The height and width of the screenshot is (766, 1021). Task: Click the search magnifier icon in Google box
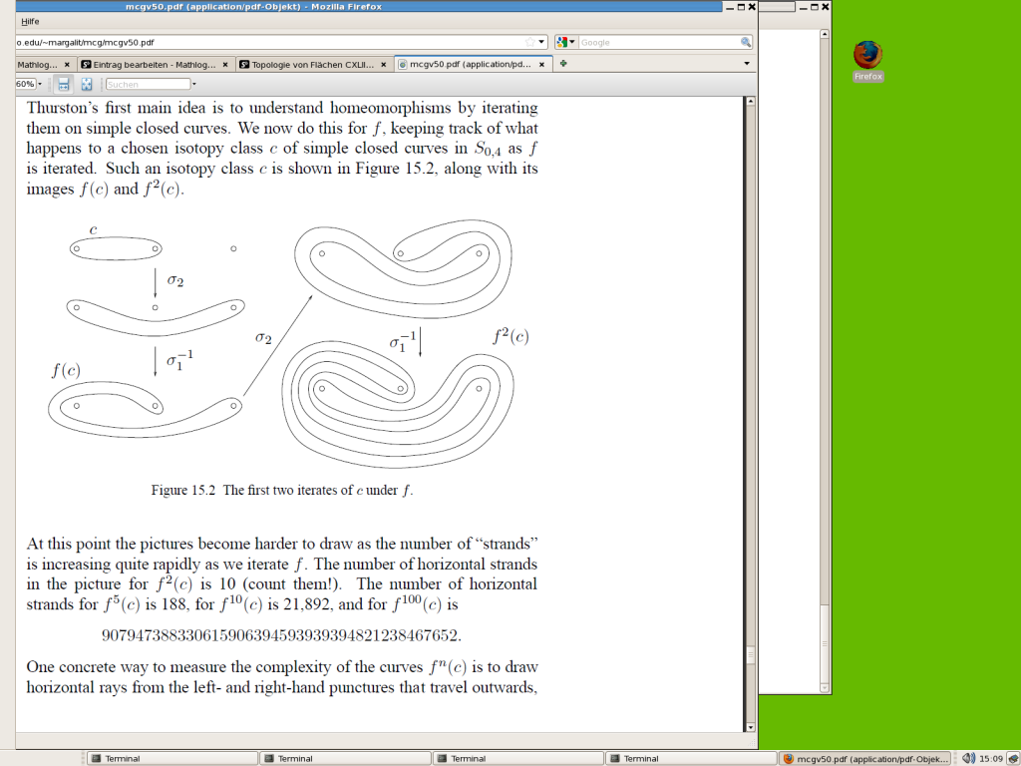[x=745, y=43]
